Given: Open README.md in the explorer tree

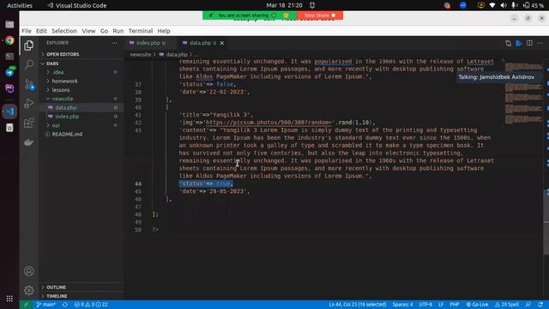Looking at the screenshot, I should pos(67,134).
